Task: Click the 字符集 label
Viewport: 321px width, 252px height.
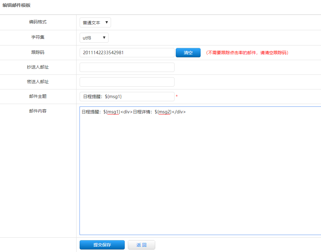Action: tap(38, 37)
